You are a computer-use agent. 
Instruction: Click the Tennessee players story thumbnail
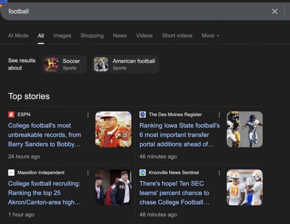click(x=245, y=187)
